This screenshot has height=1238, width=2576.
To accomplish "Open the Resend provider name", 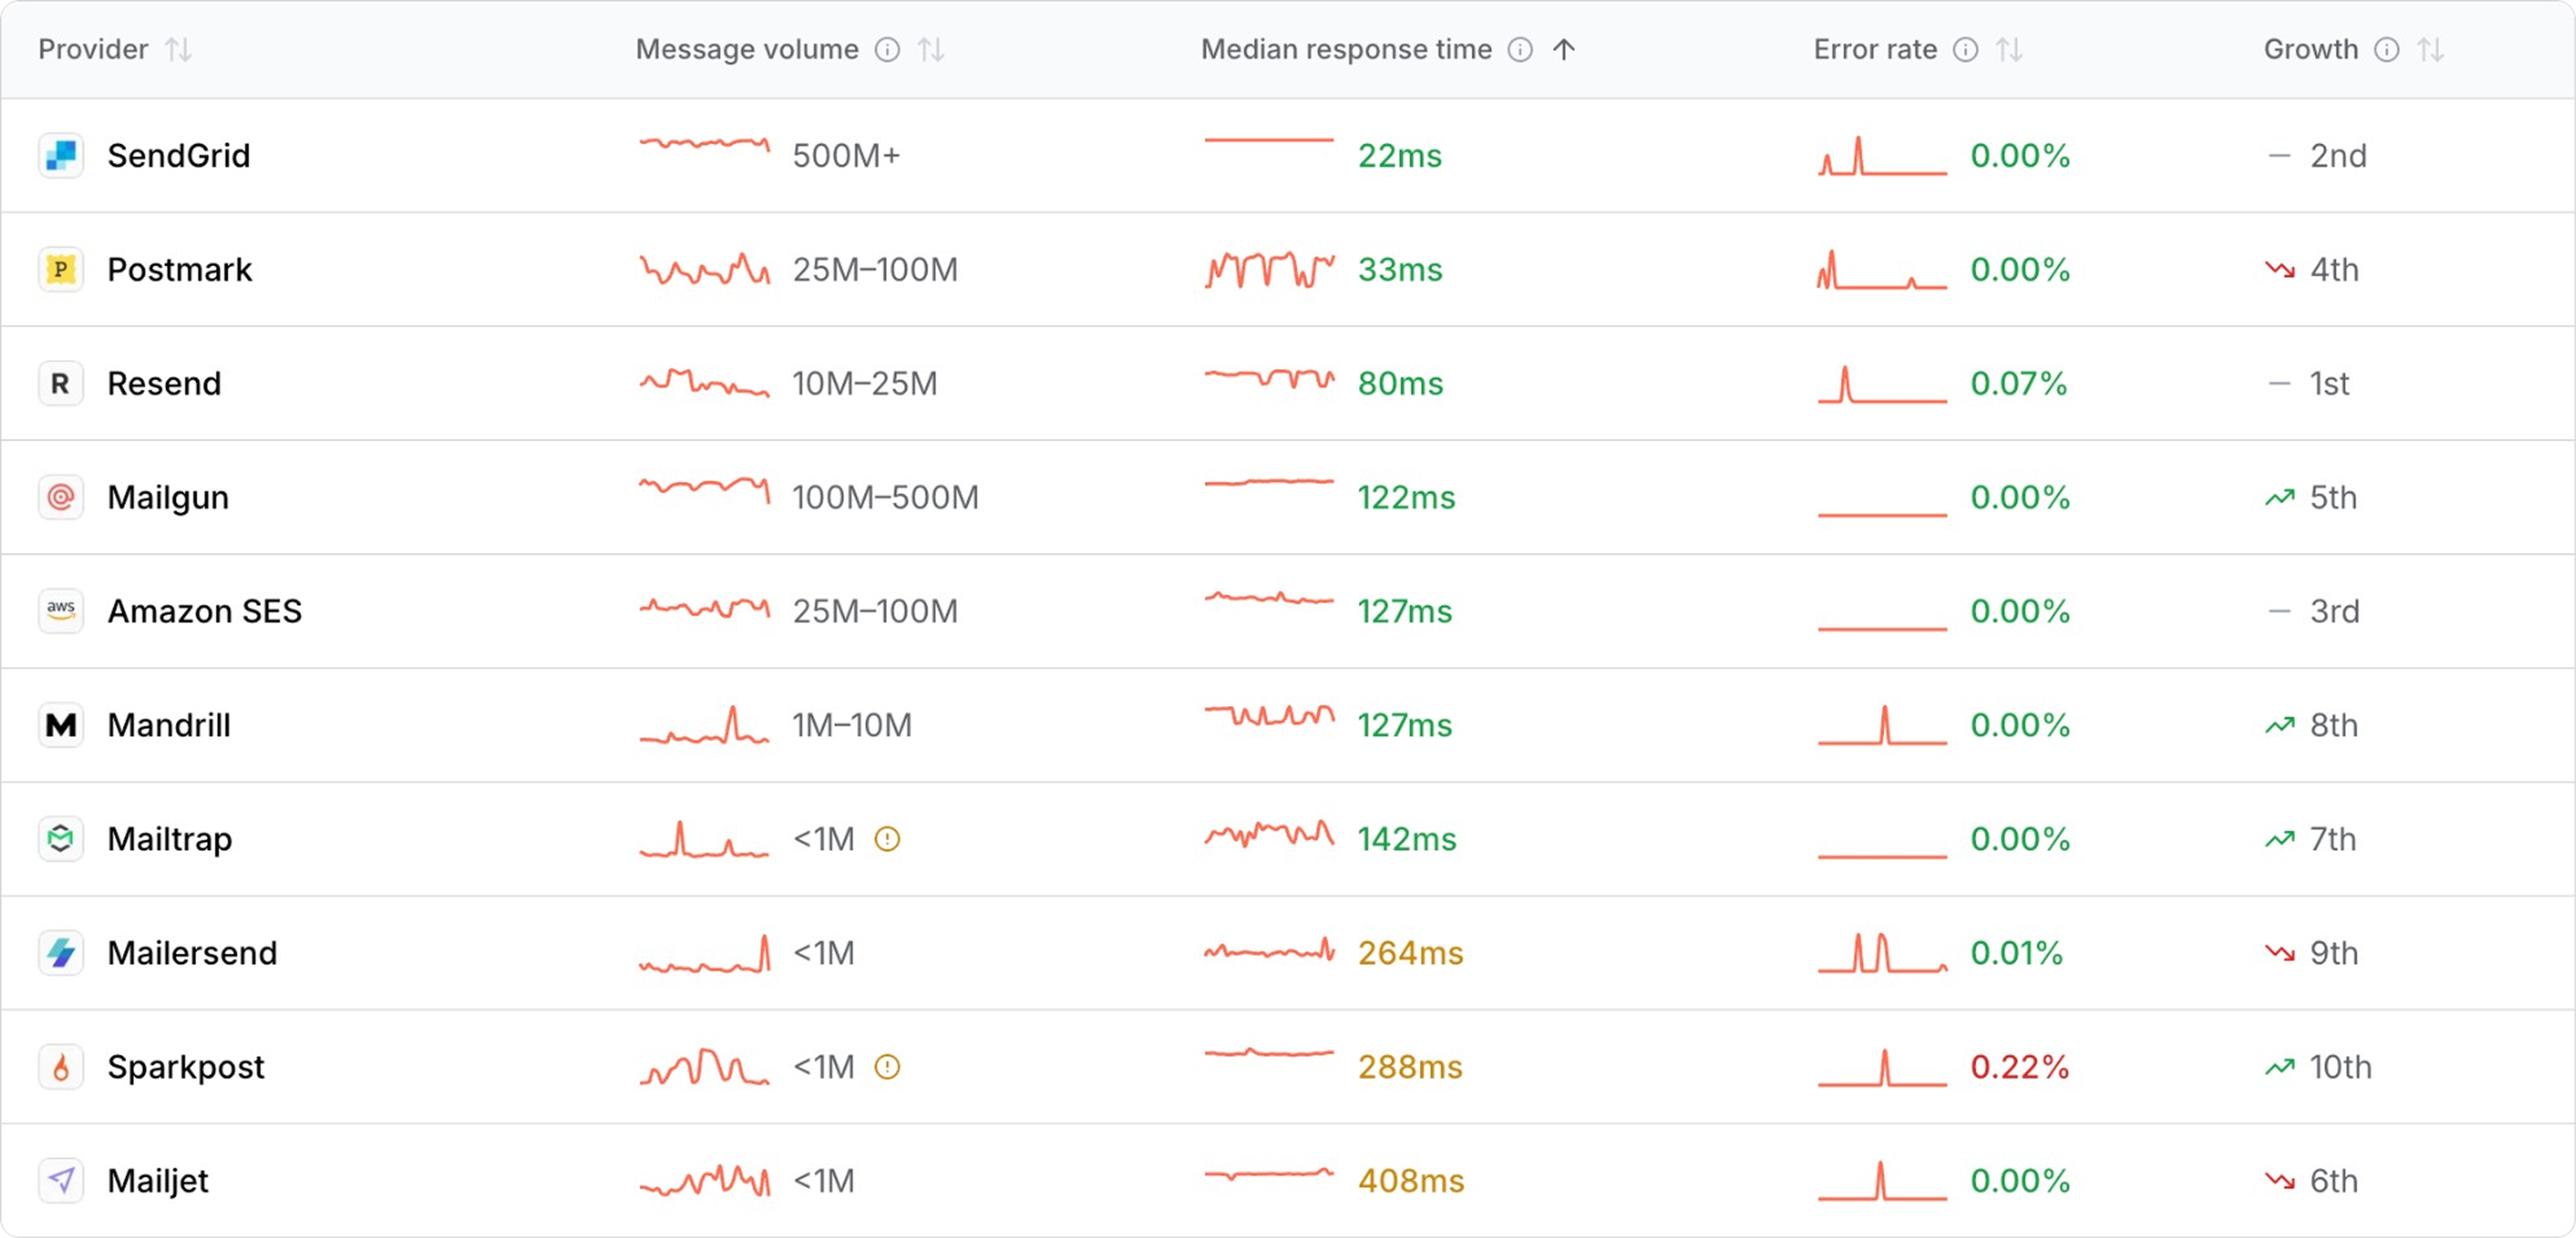I will click(164, 383).
